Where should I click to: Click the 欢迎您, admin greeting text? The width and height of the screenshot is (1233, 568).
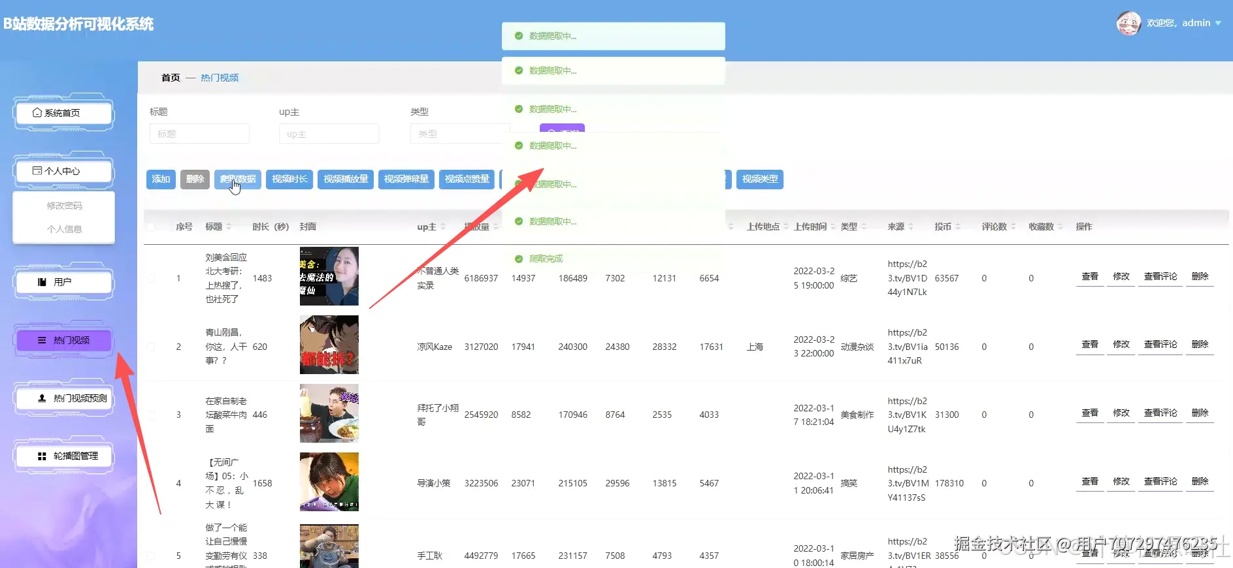(x=1179, y=23)
